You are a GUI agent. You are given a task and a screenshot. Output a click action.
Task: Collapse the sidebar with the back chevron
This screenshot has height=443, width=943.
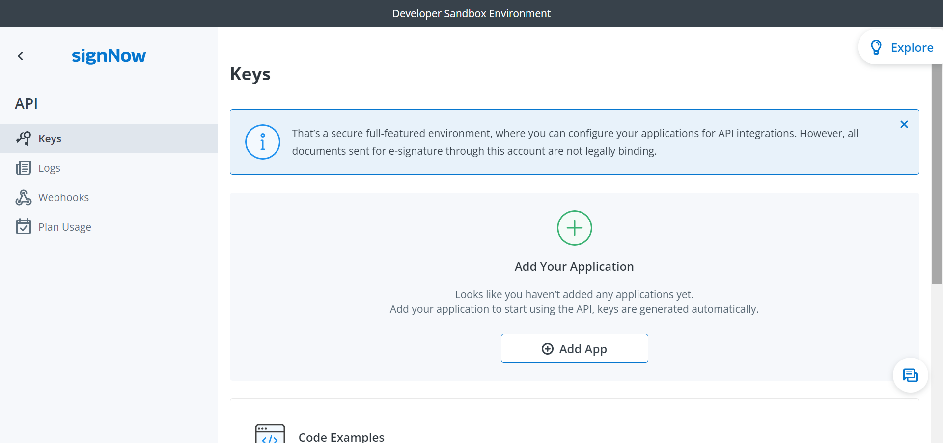pyautogui.click(x=20, y=55)
